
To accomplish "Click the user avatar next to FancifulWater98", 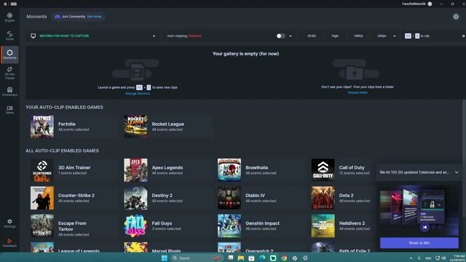I will tap(430, 4).
